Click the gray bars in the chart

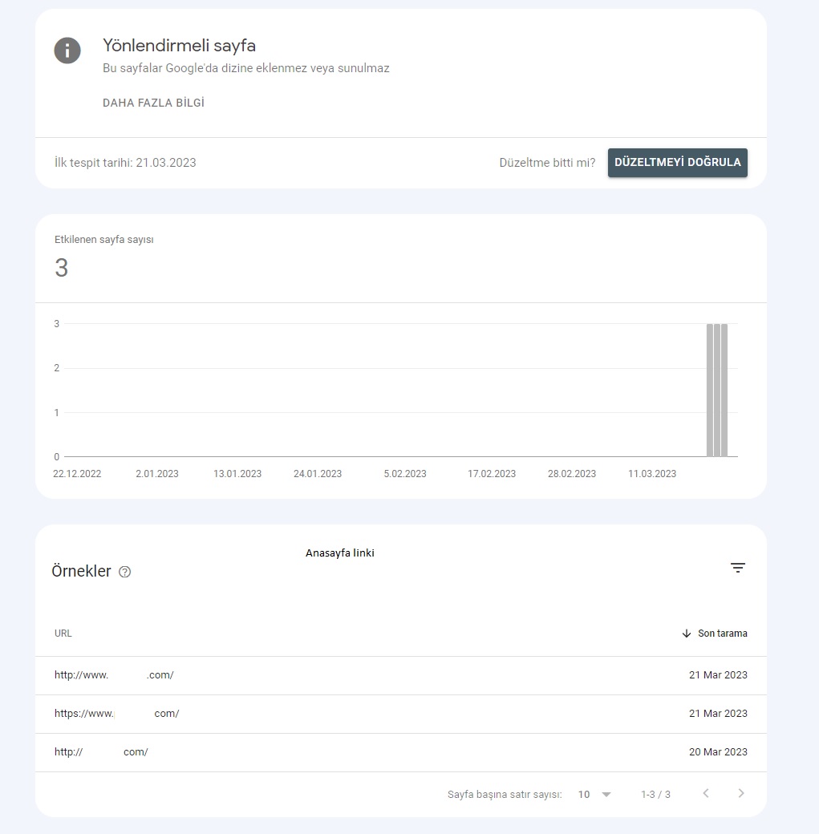[x=717, y=390]
